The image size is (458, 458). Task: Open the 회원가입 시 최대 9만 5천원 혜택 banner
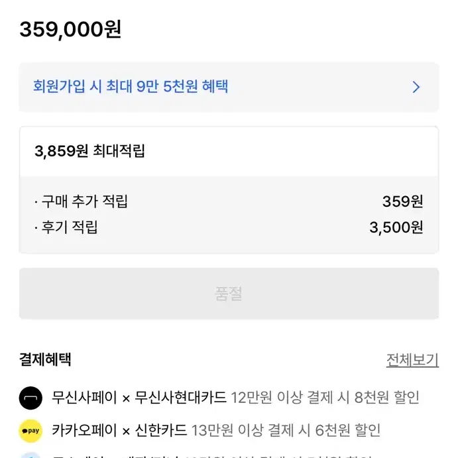[x=229, y=87]
